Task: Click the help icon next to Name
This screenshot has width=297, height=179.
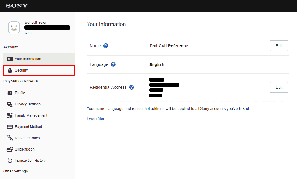Action: click(106, 46)
